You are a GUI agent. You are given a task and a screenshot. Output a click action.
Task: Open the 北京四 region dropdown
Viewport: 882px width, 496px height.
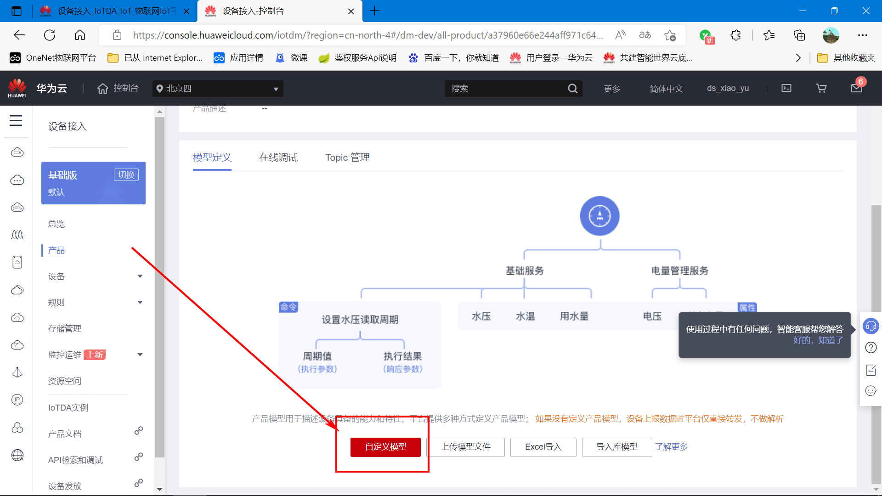click(218, 89)
